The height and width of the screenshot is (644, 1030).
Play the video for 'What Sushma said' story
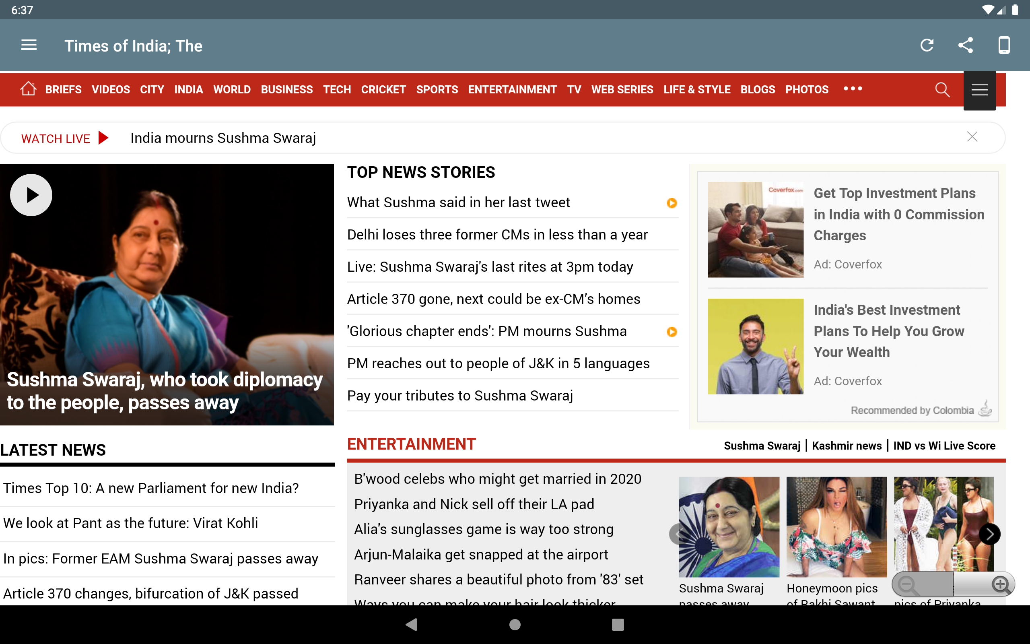[x=672, y=203]
